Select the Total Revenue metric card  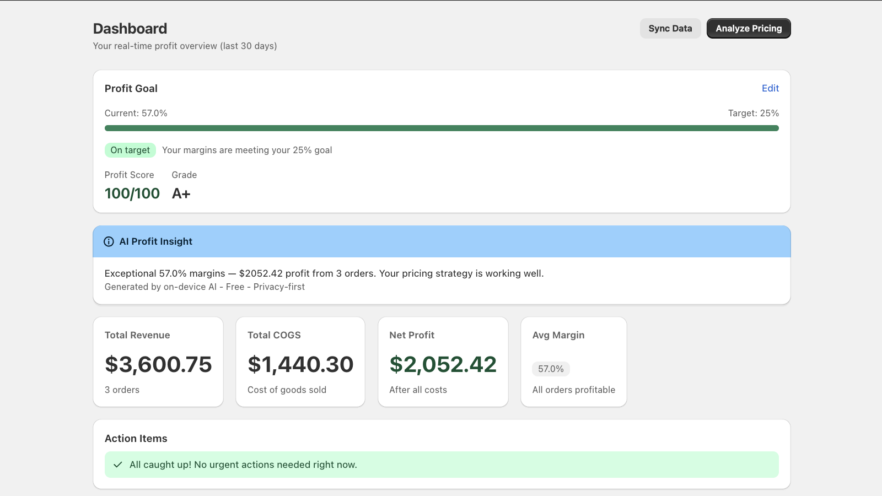coord(158,362)
